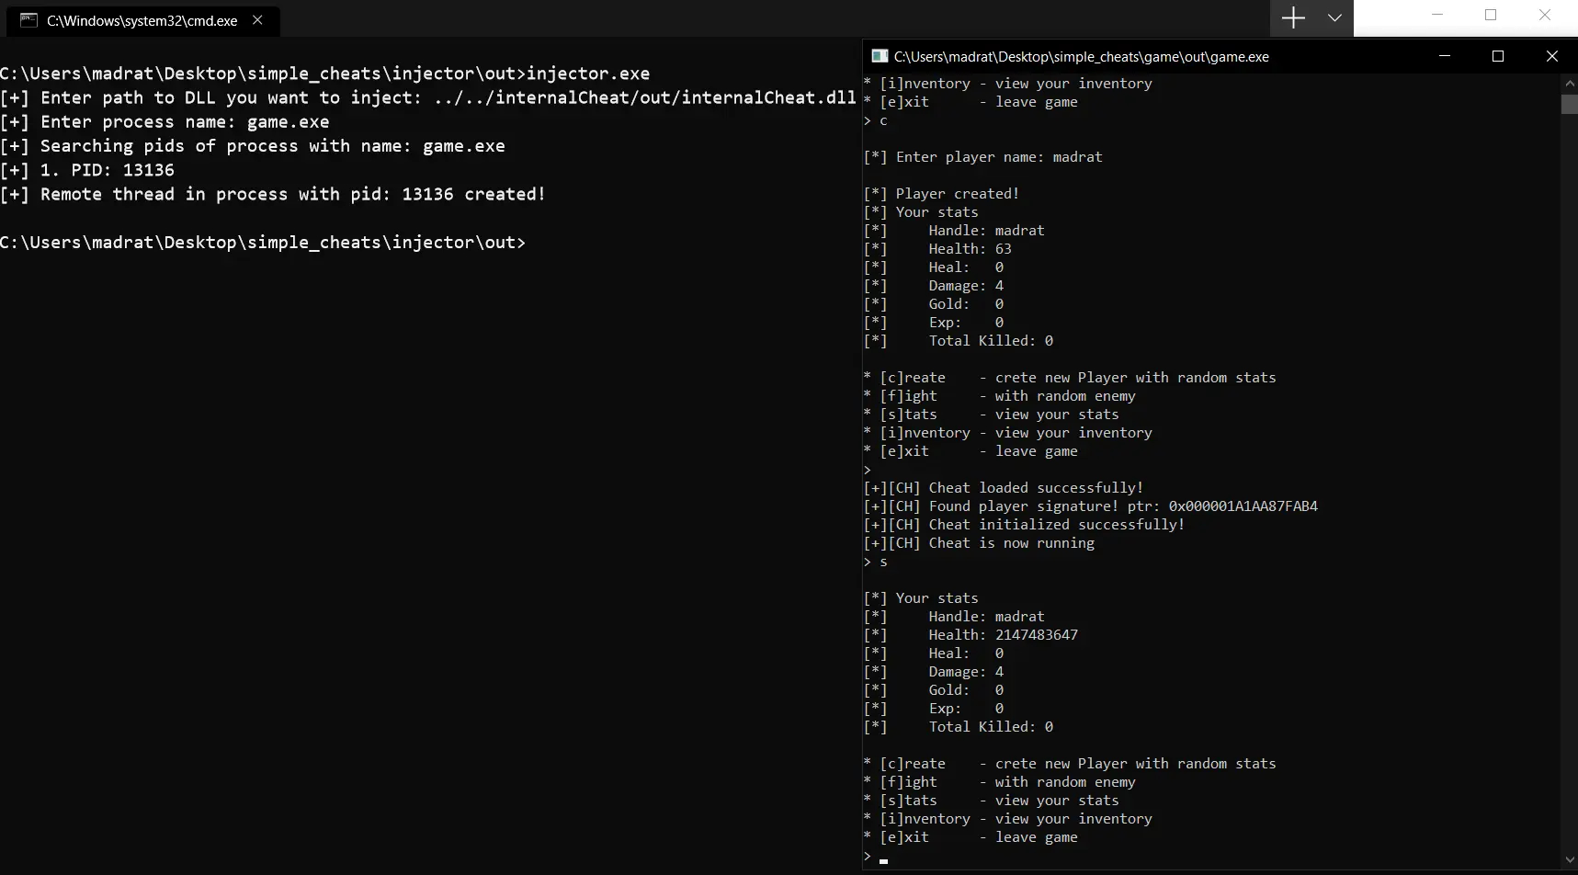The width and height of the screenshot is (1578, 875).
Task: Open the game.exe window system menu via its icon
Action: click(880, 56)
